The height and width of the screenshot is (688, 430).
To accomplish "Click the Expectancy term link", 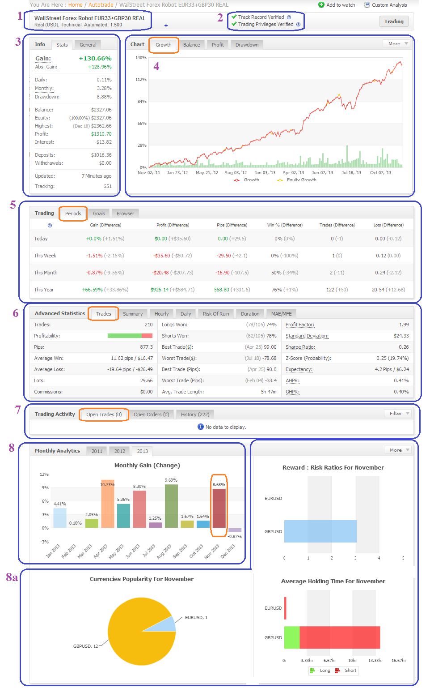I will pos(299,369).
